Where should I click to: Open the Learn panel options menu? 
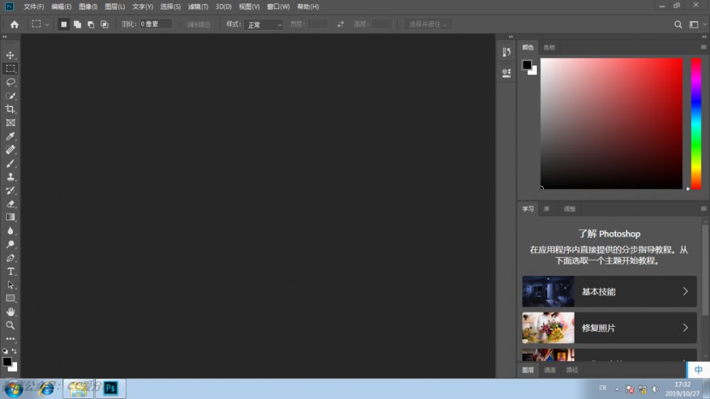click(703, 209)
